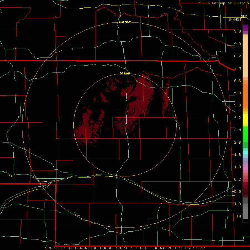Click the 1.8 scale label
The height and width of the screenshot is (250, 250).
(237, 155)
